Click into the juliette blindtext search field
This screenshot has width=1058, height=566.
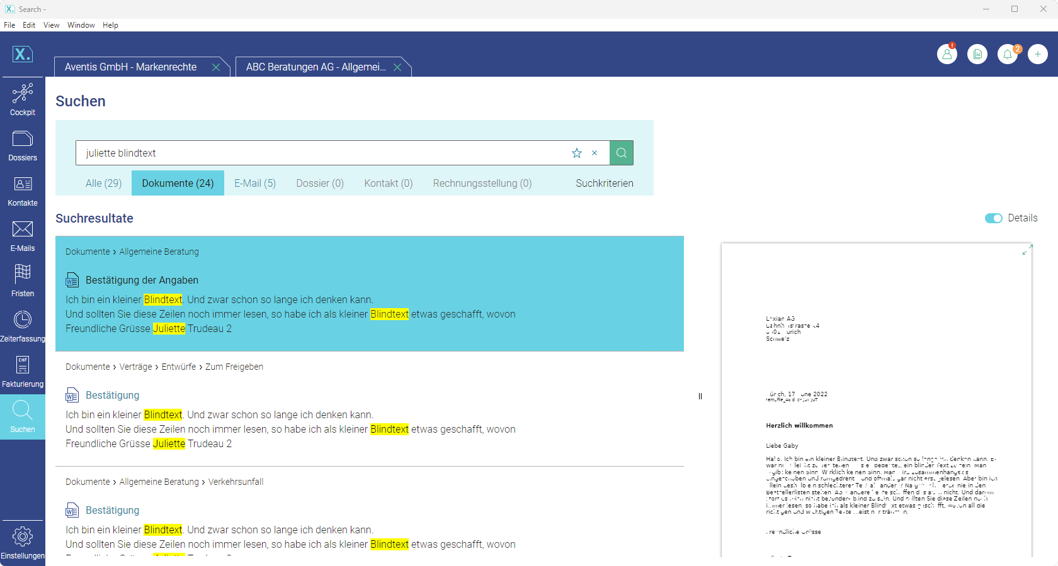tap(315, 153)
